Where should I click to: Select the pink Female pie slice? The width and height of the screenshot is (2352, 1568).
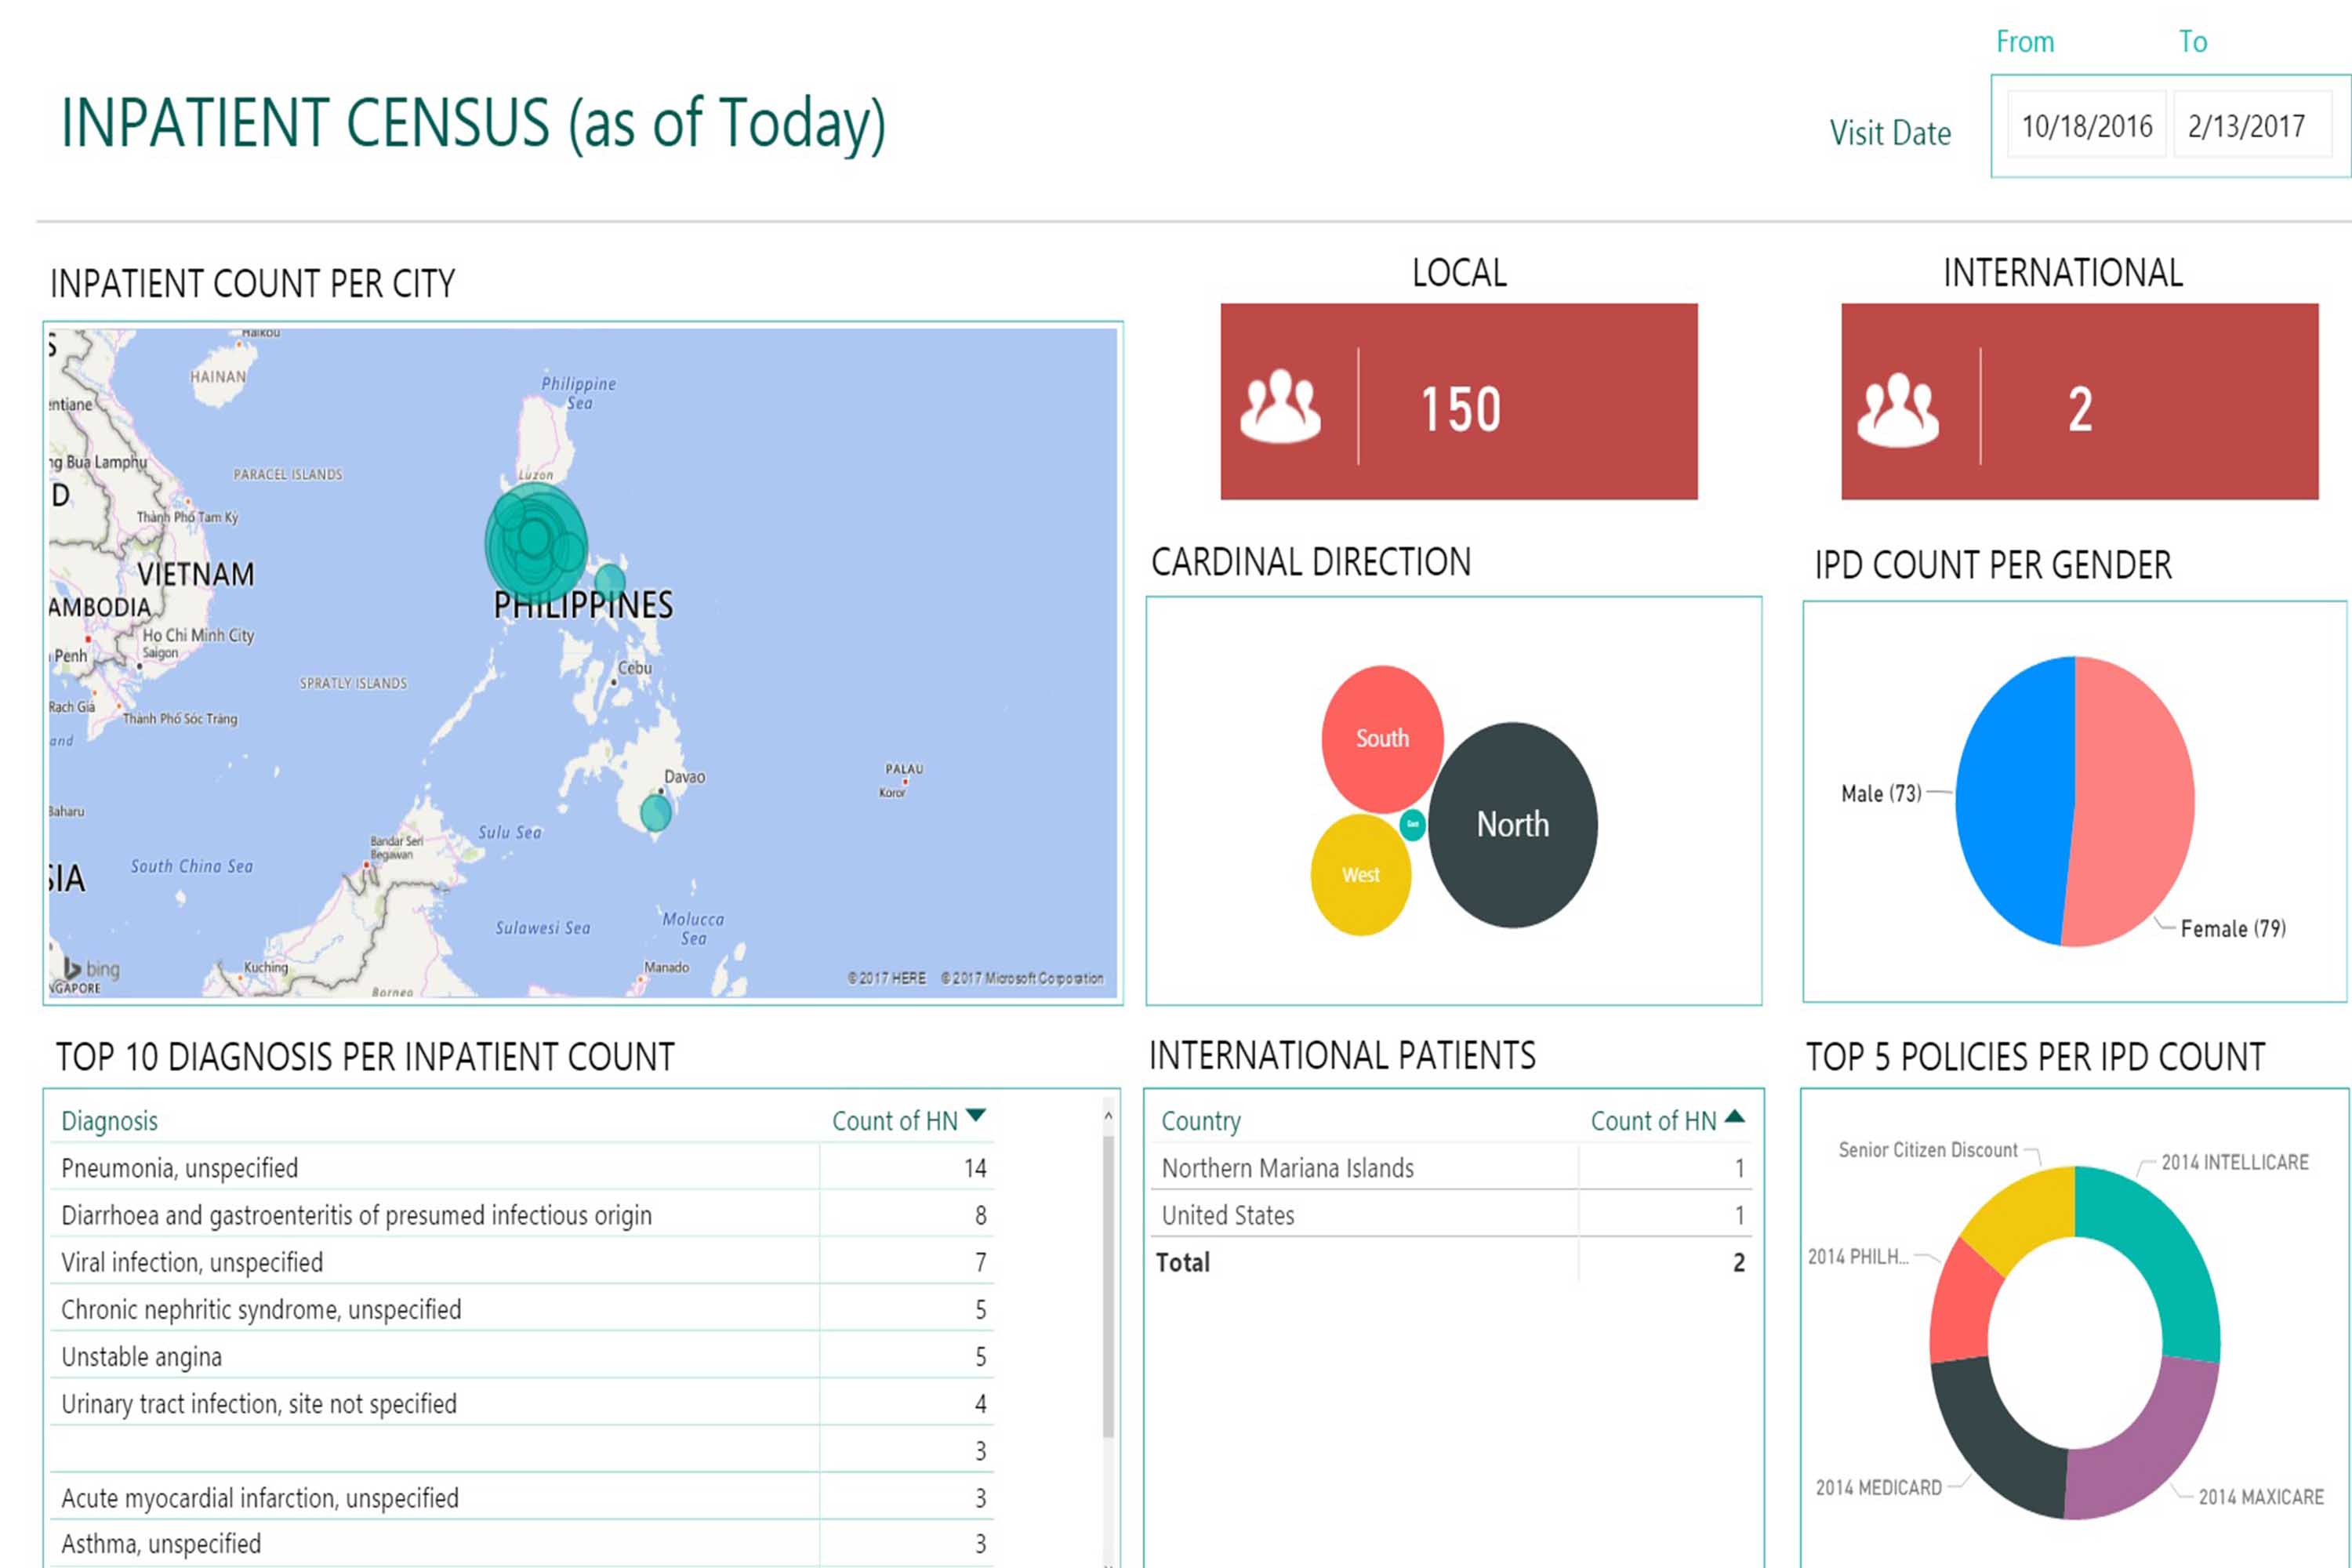coord(2135,800)
